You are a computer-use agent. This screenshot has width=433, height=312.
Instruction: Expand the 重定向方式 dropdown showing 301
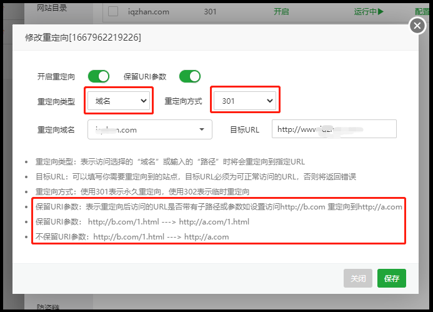click(x=244, y=100)
